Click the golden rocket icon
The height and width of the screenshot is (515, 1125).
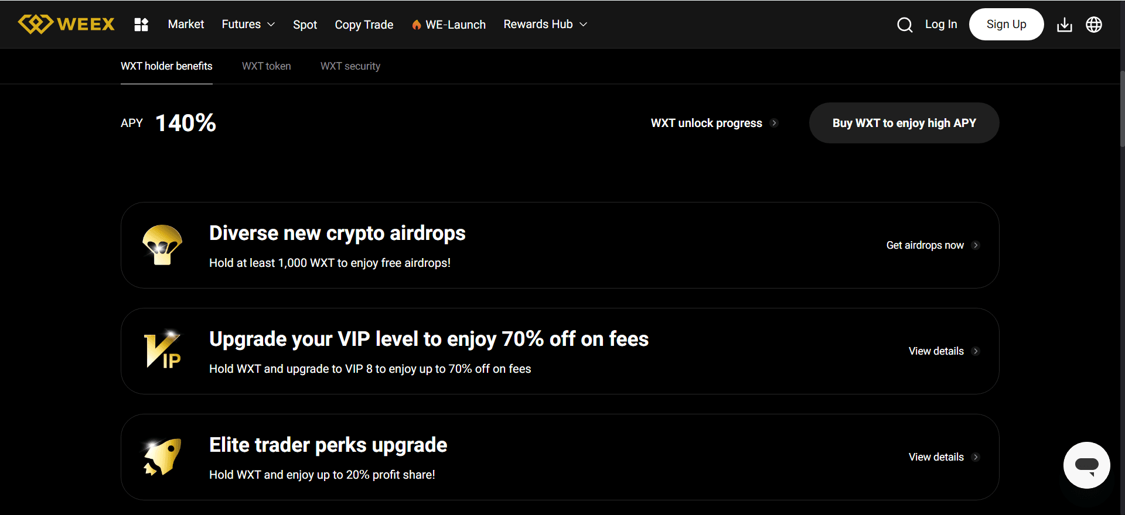coord(162,457)
